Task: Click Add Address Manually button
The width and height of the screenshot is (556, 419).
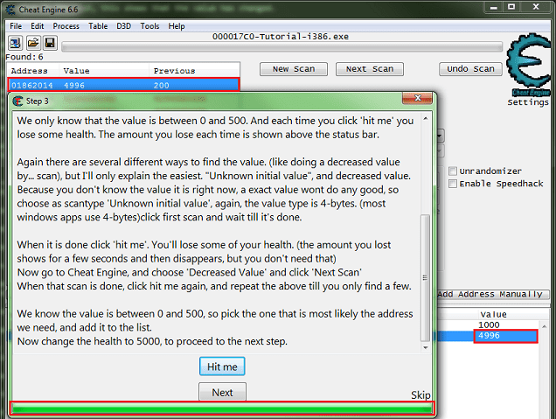Action: (x=493, y=295)
